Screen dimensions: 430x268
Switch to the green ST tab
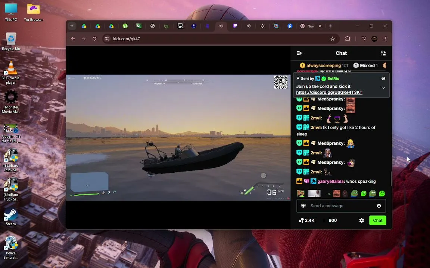[139, 26]
